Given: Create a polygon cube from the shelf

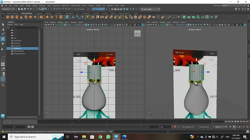Looking at the screenshot, I should 12,17.
